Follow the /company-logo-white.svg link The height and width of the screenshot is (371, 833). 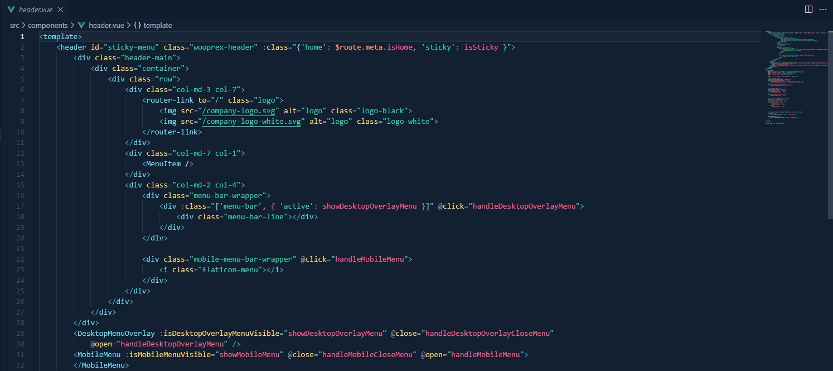coord(252,121)
